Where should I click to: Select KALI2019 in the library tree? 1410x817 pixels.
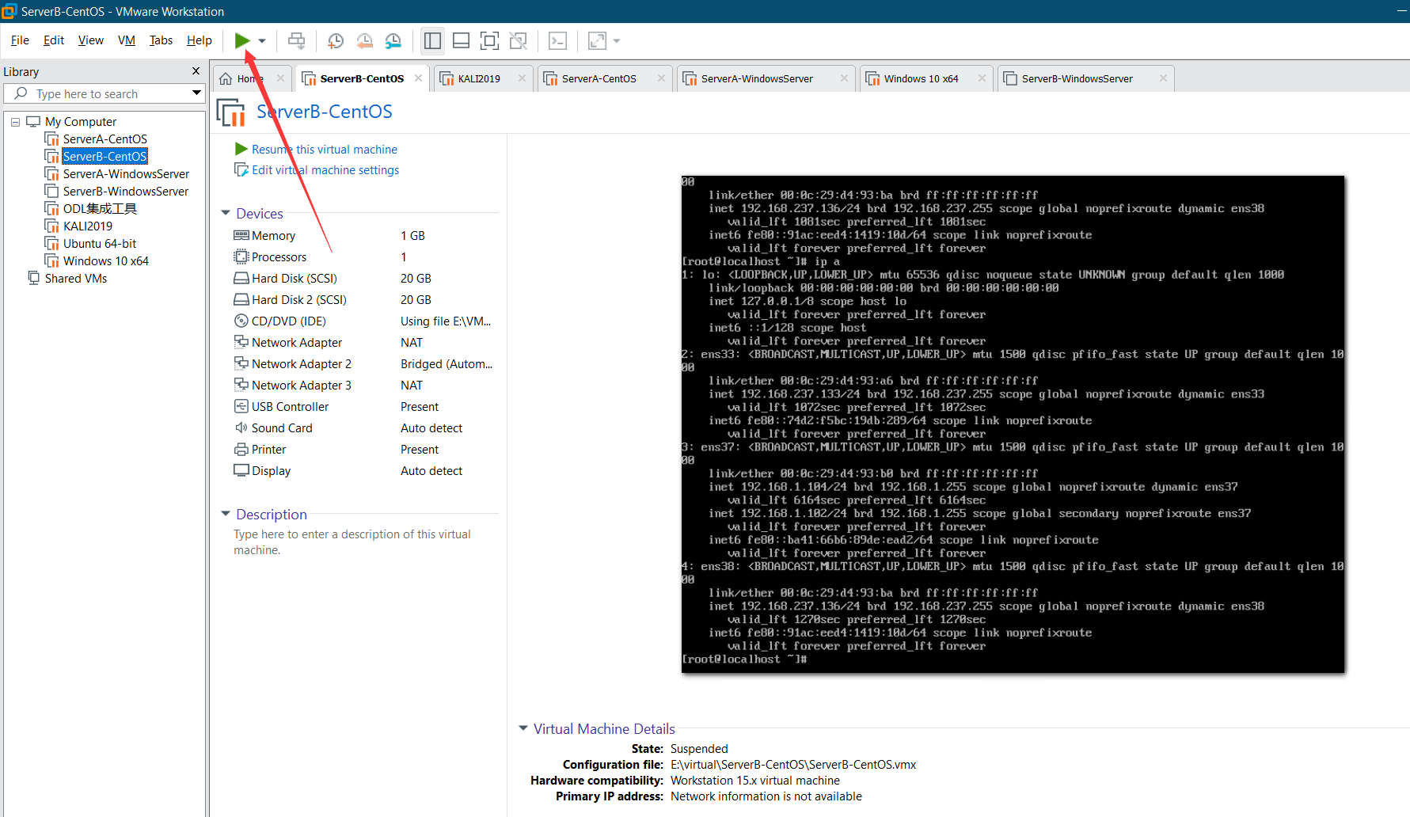88,226
